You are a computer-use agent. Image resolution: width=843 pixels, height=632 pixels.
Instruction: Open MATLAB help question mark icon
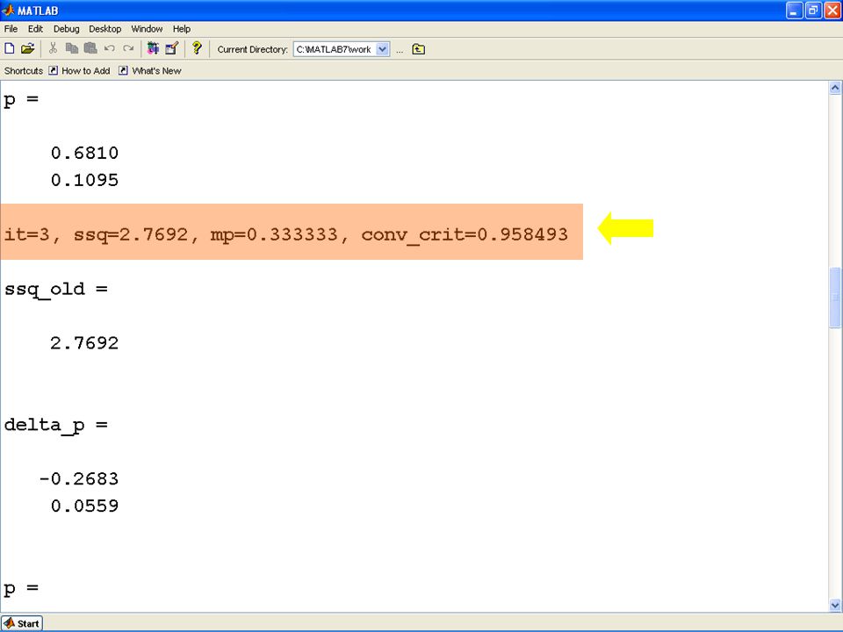click(197, 48)
